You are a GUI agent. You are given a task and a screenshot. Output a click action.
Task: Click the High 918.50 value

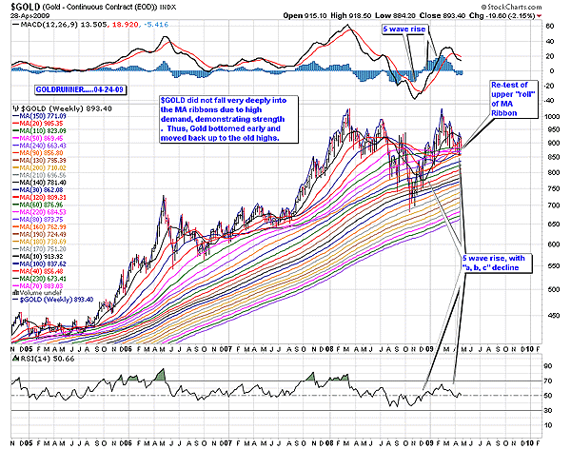click(x=350, y=15)
